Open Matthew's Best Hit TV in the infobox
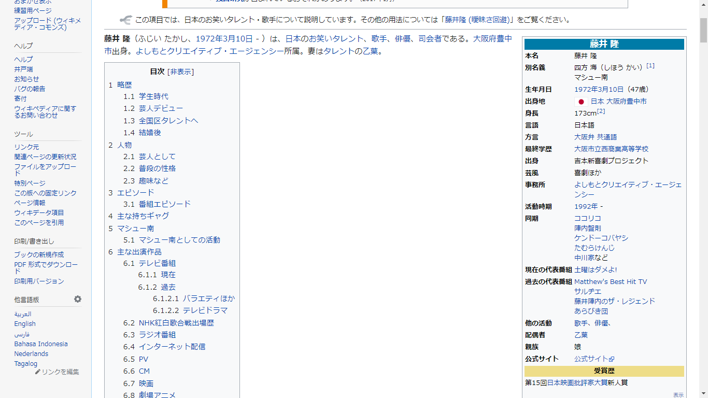This screenshot has width=708, height=398. pos(611,282)
